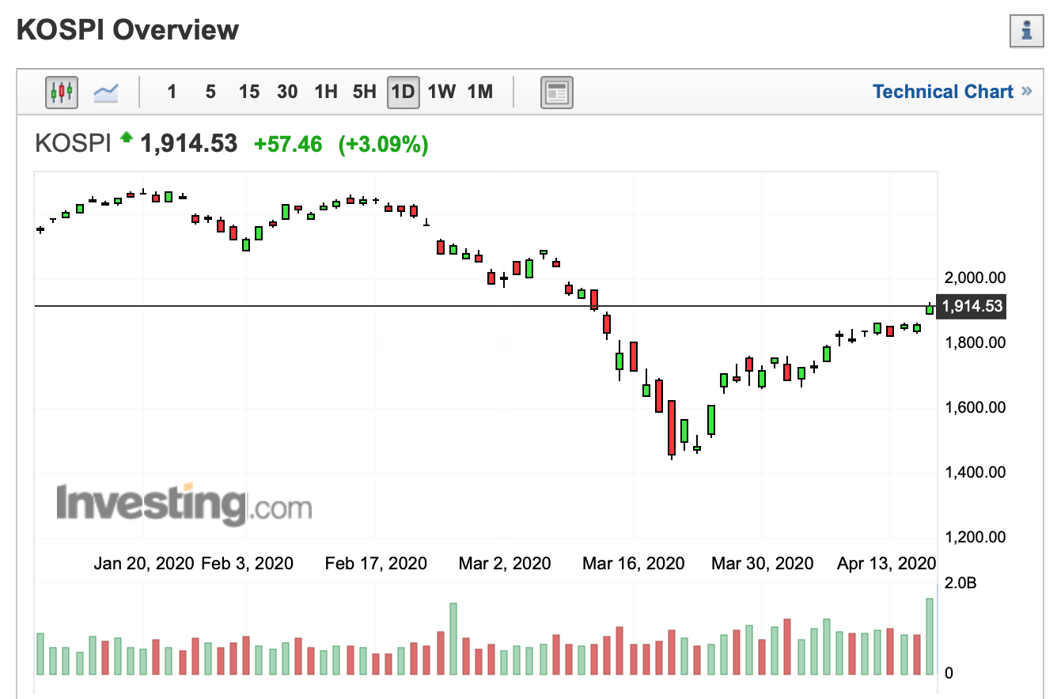Click the (+3.09%) percentage change
1057x699 pixels.
click(384, 144)
